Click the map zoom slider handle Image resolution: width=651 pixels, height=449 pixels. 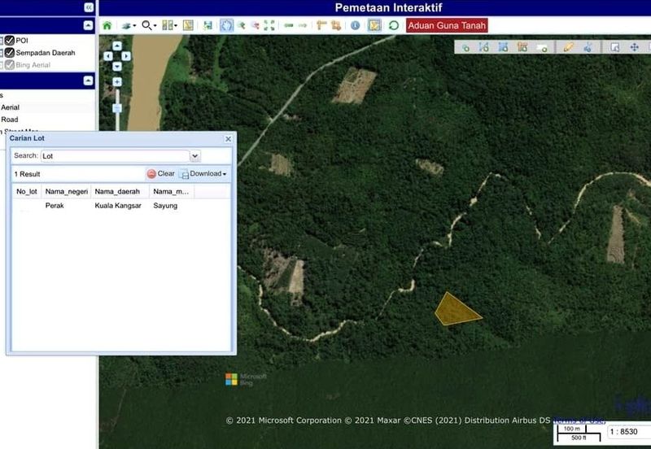(x=117, y=107)
